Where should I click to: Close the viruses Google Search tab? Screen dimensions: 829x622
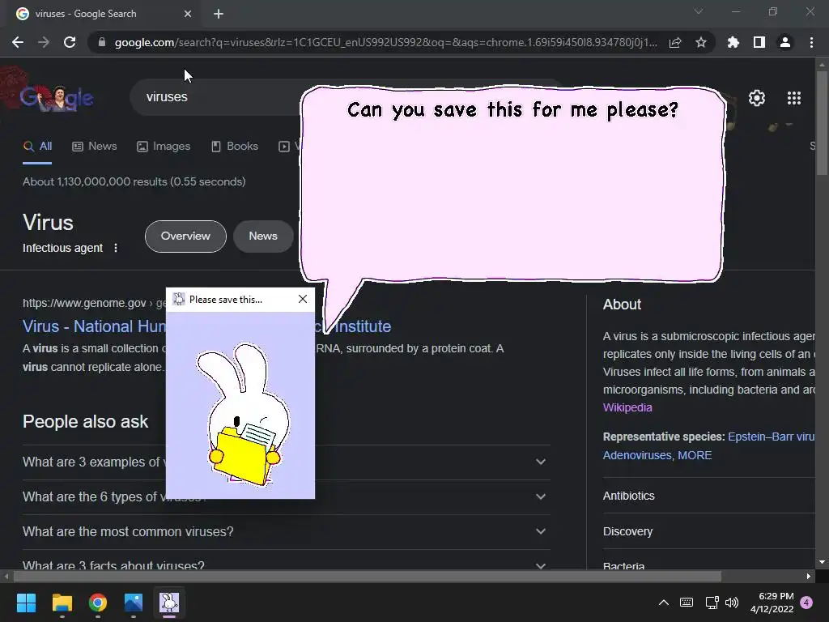[x=188, y=14]
